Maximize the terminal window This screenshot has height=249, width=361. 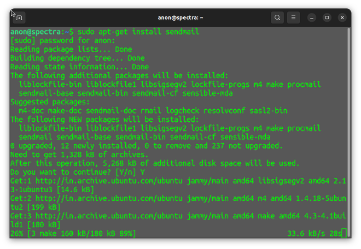point(327,17)
